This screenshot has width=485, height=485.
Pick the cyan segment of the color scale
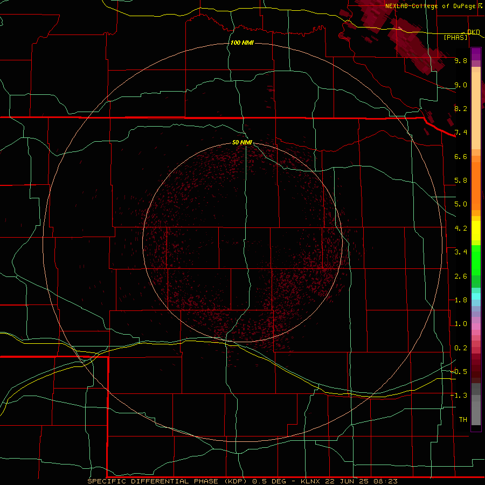pyautogui.click(x=476, y=296)
